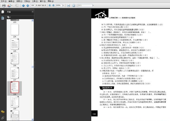Go to previous page with up arrow
Screen dimensions: 170x121
pos(23,6)
